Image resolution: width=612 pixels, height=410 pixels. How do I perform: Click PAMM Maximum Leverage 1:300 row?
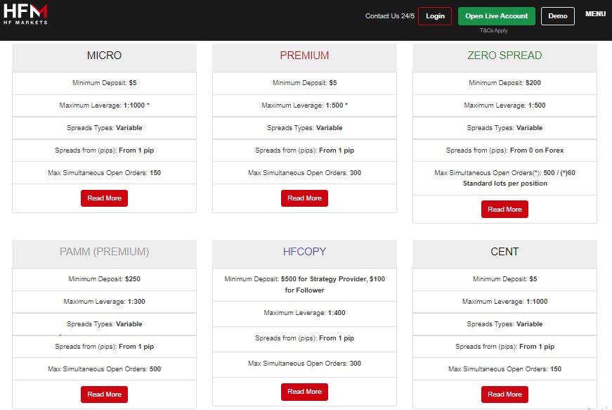click(x=104, y=302)
